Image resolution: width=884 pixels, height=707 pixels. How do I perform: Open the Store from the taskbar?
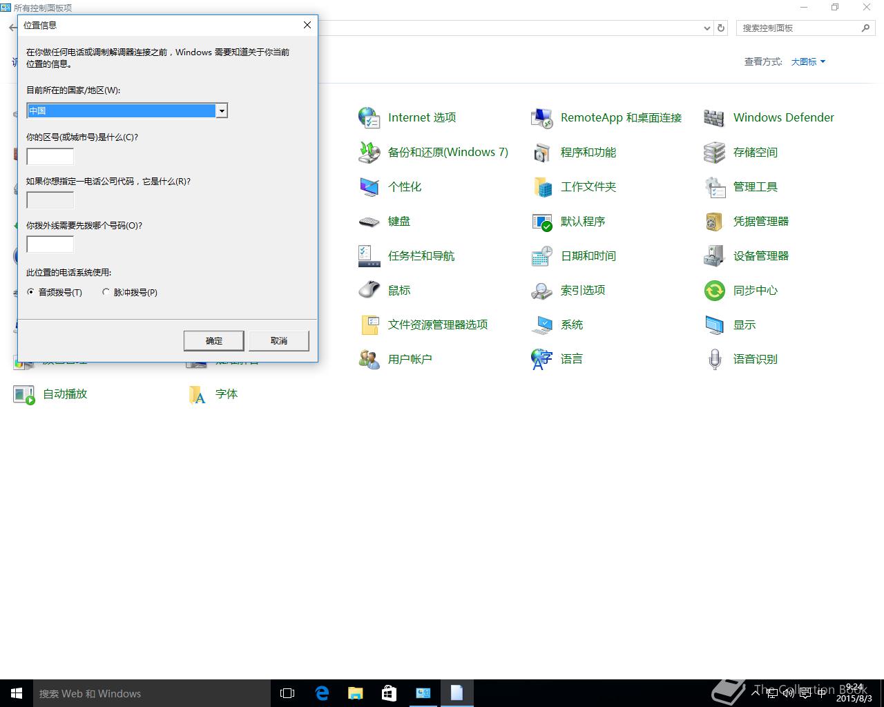[x=389, y=693]
